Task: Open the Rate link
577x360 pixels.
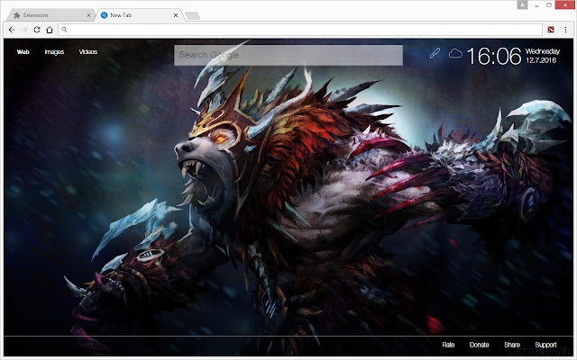Action: pyautogui.click(x=448, y=345)
